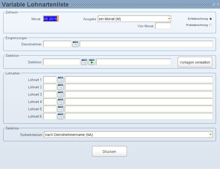Open the Selektion lookup list icon
Image resolution: width=220 pixels, height=169 pixels.
pos(84,62)
